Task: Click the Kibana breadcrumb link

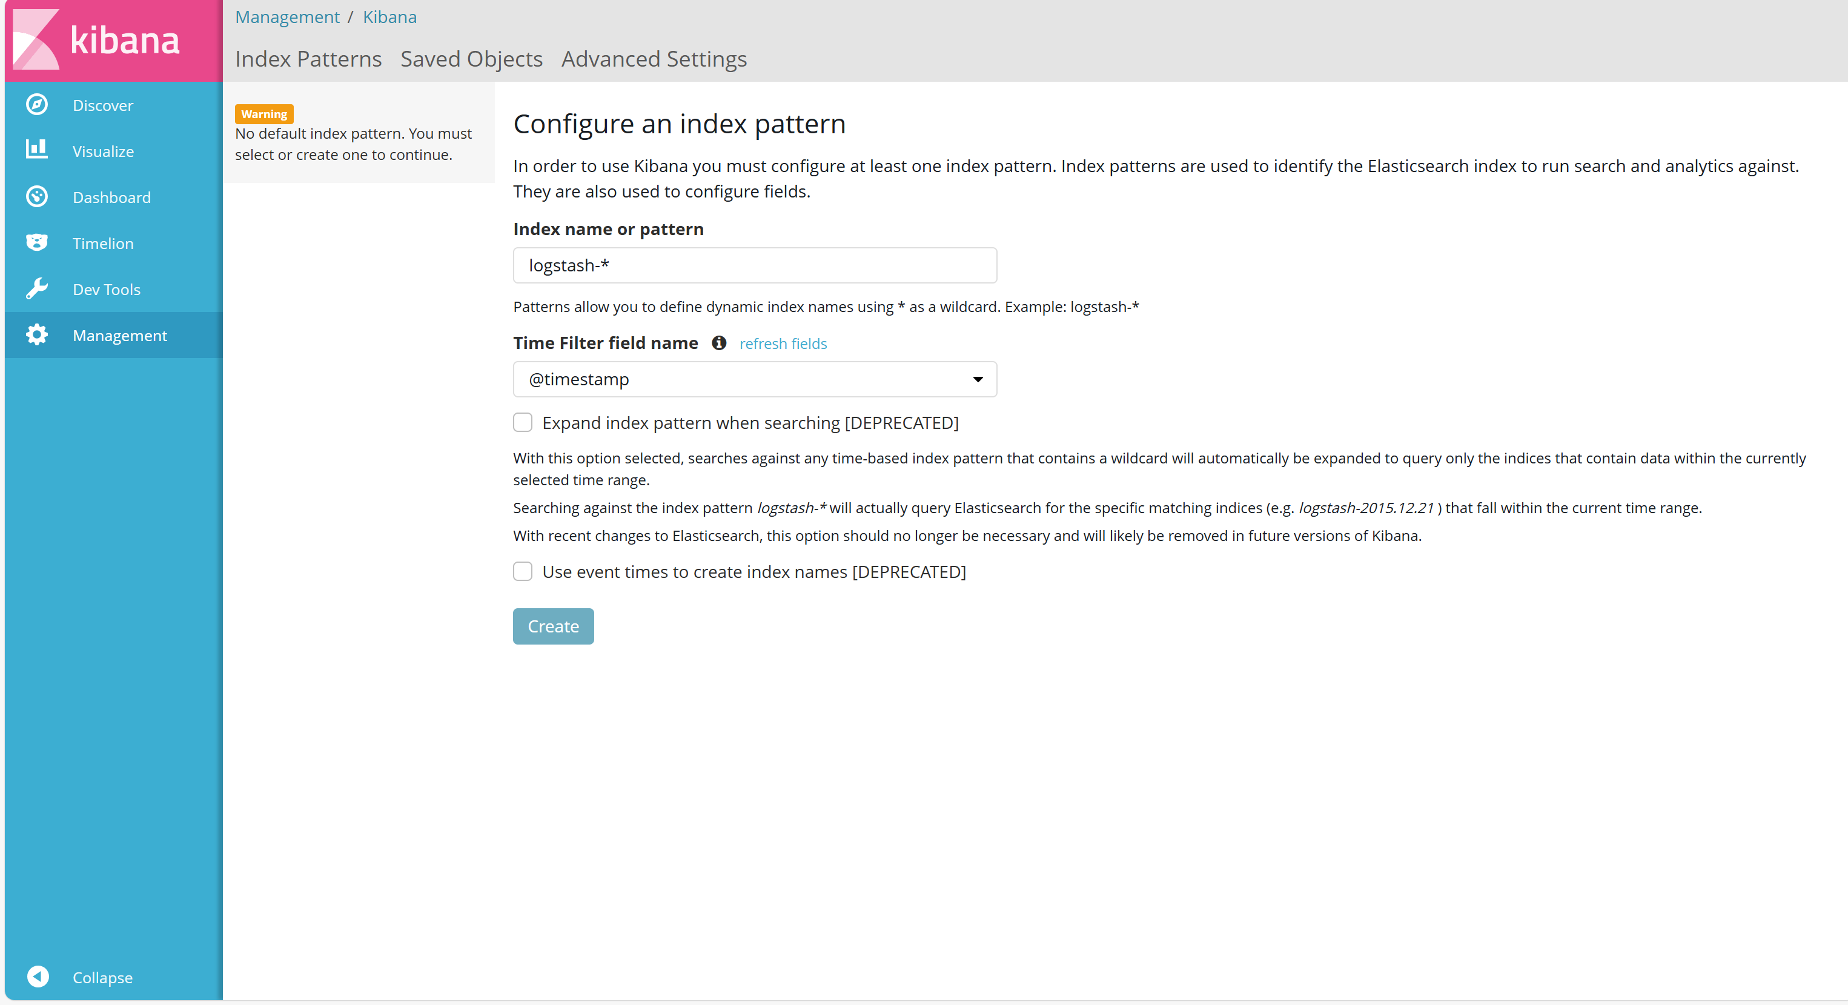Action: tap(389, 16)
